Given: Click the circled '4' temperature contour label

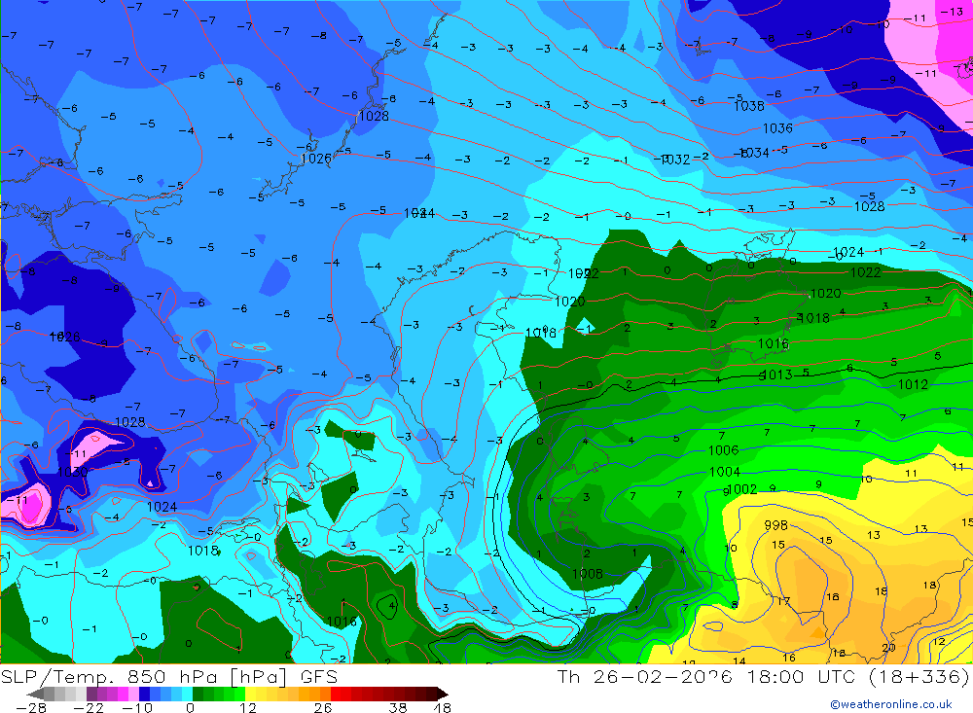Looking at the screenshot, I should pyautogui.click(x=391, y=606).
